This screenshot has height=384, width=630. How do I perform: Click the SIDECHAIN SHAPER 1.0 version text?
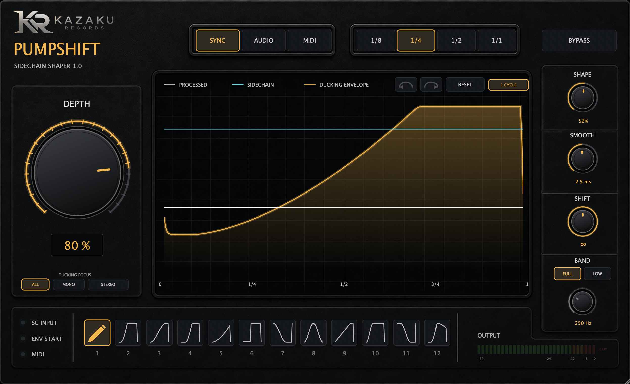[x=48, y=66]
